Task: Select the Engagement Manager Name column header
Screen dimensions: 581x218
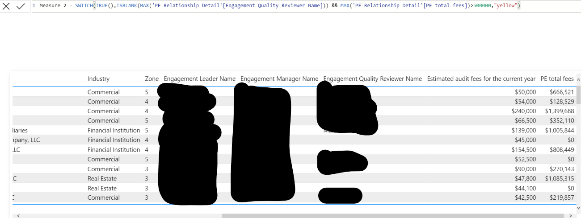Action: click(279, 79)
